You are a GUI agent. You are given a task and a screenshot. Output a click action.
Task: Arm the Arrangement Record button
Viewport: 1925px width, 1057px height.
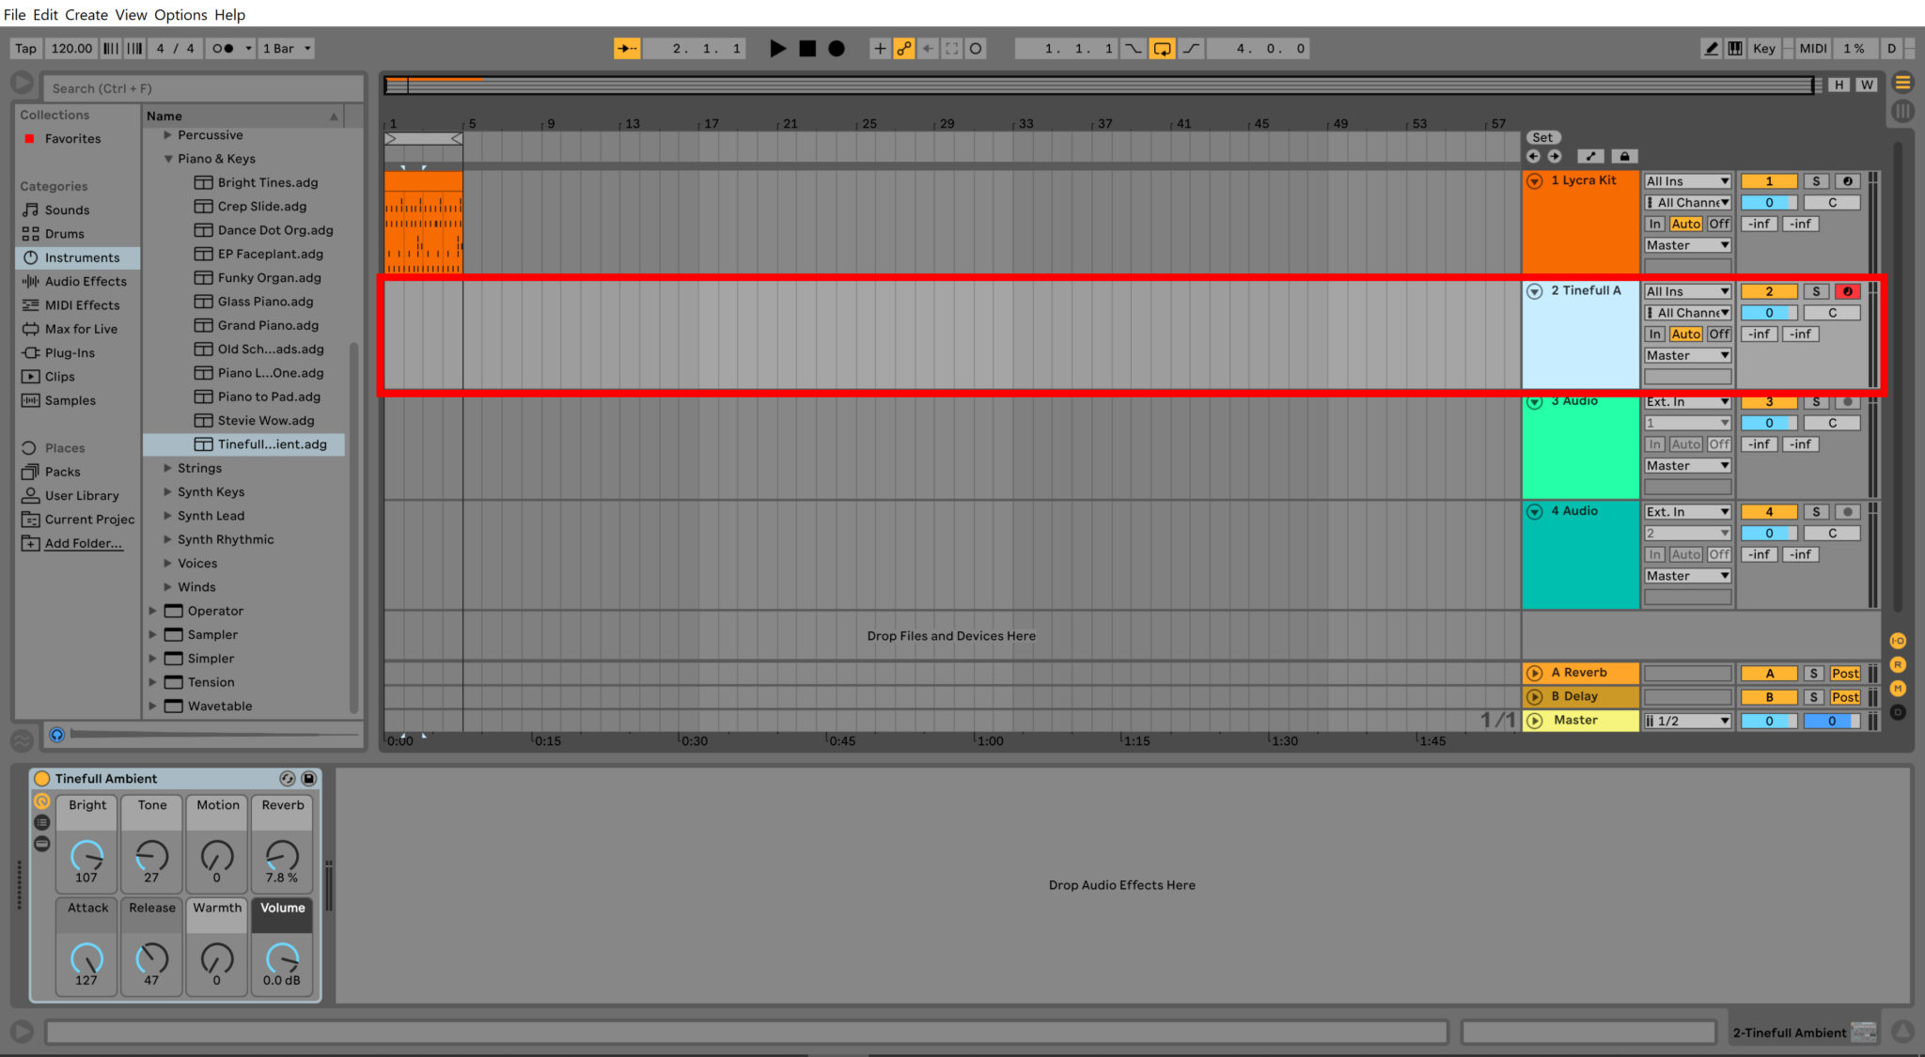click(837, 48)
